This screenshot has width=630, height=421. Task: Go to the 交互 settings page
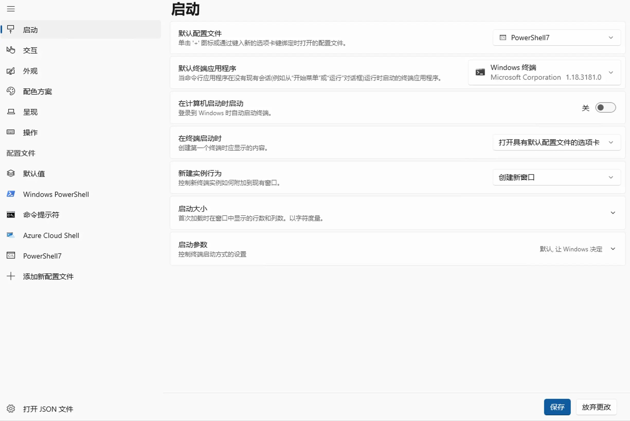[x=81, y=50]
